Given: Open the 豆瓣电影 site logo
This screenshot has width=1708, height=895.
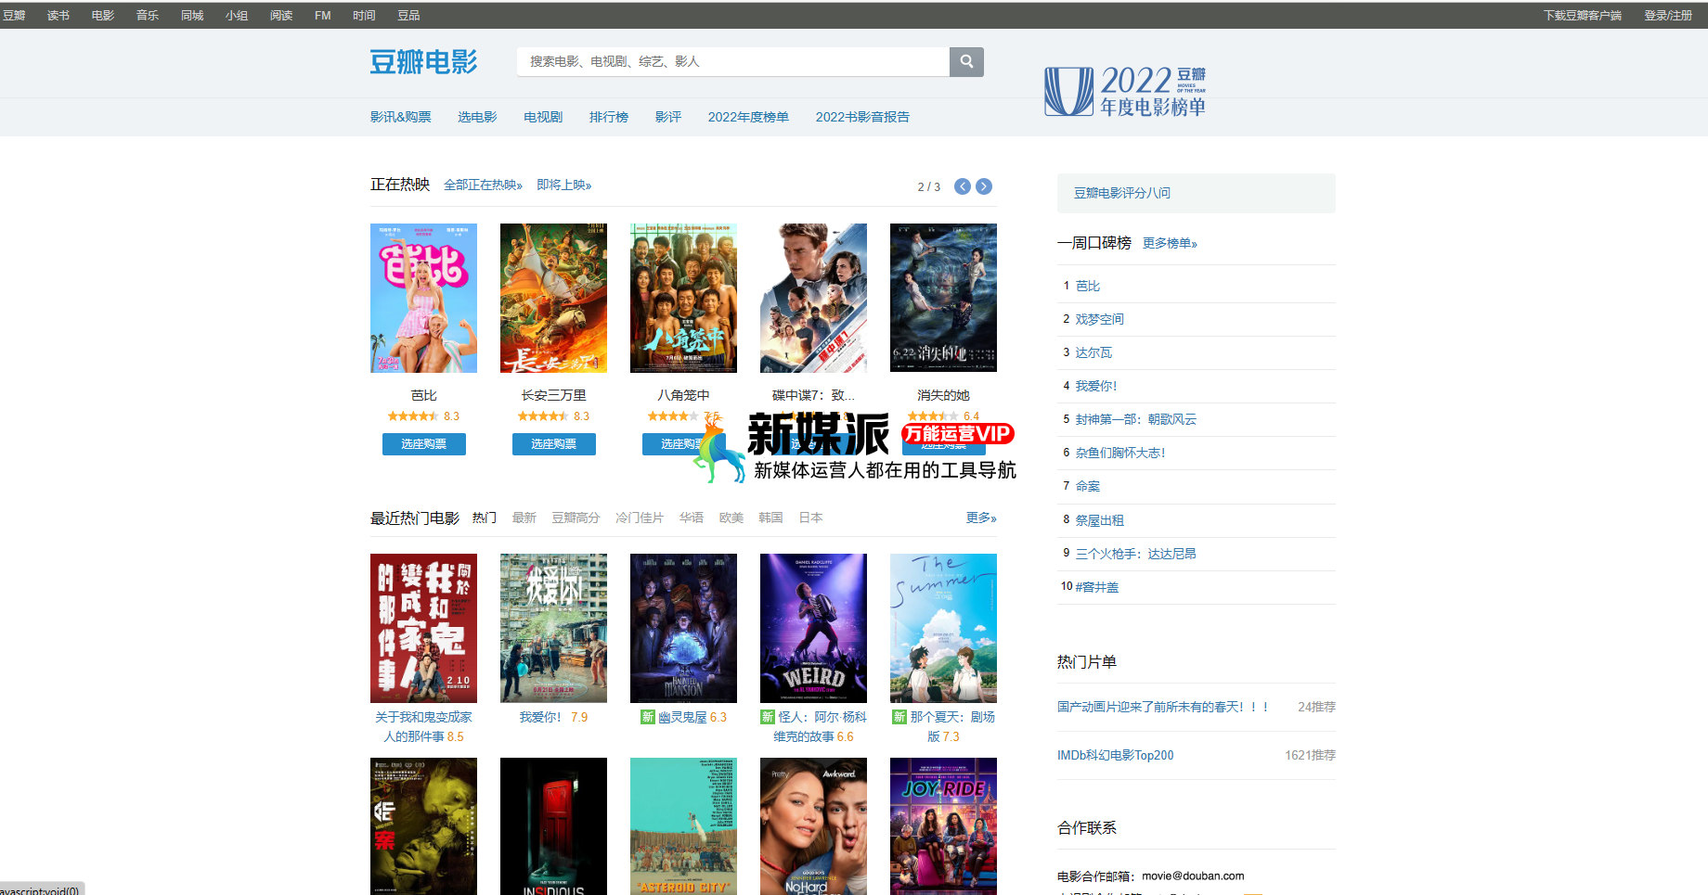Looking at the screenshot, I should [x=423, y=62].
